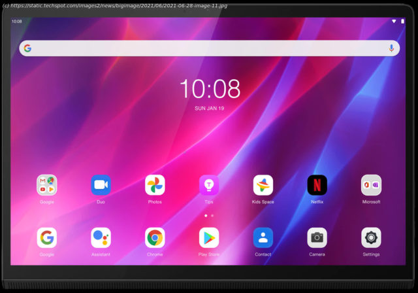Open the Tips app
418x293 pixels.
pos(209,185)
